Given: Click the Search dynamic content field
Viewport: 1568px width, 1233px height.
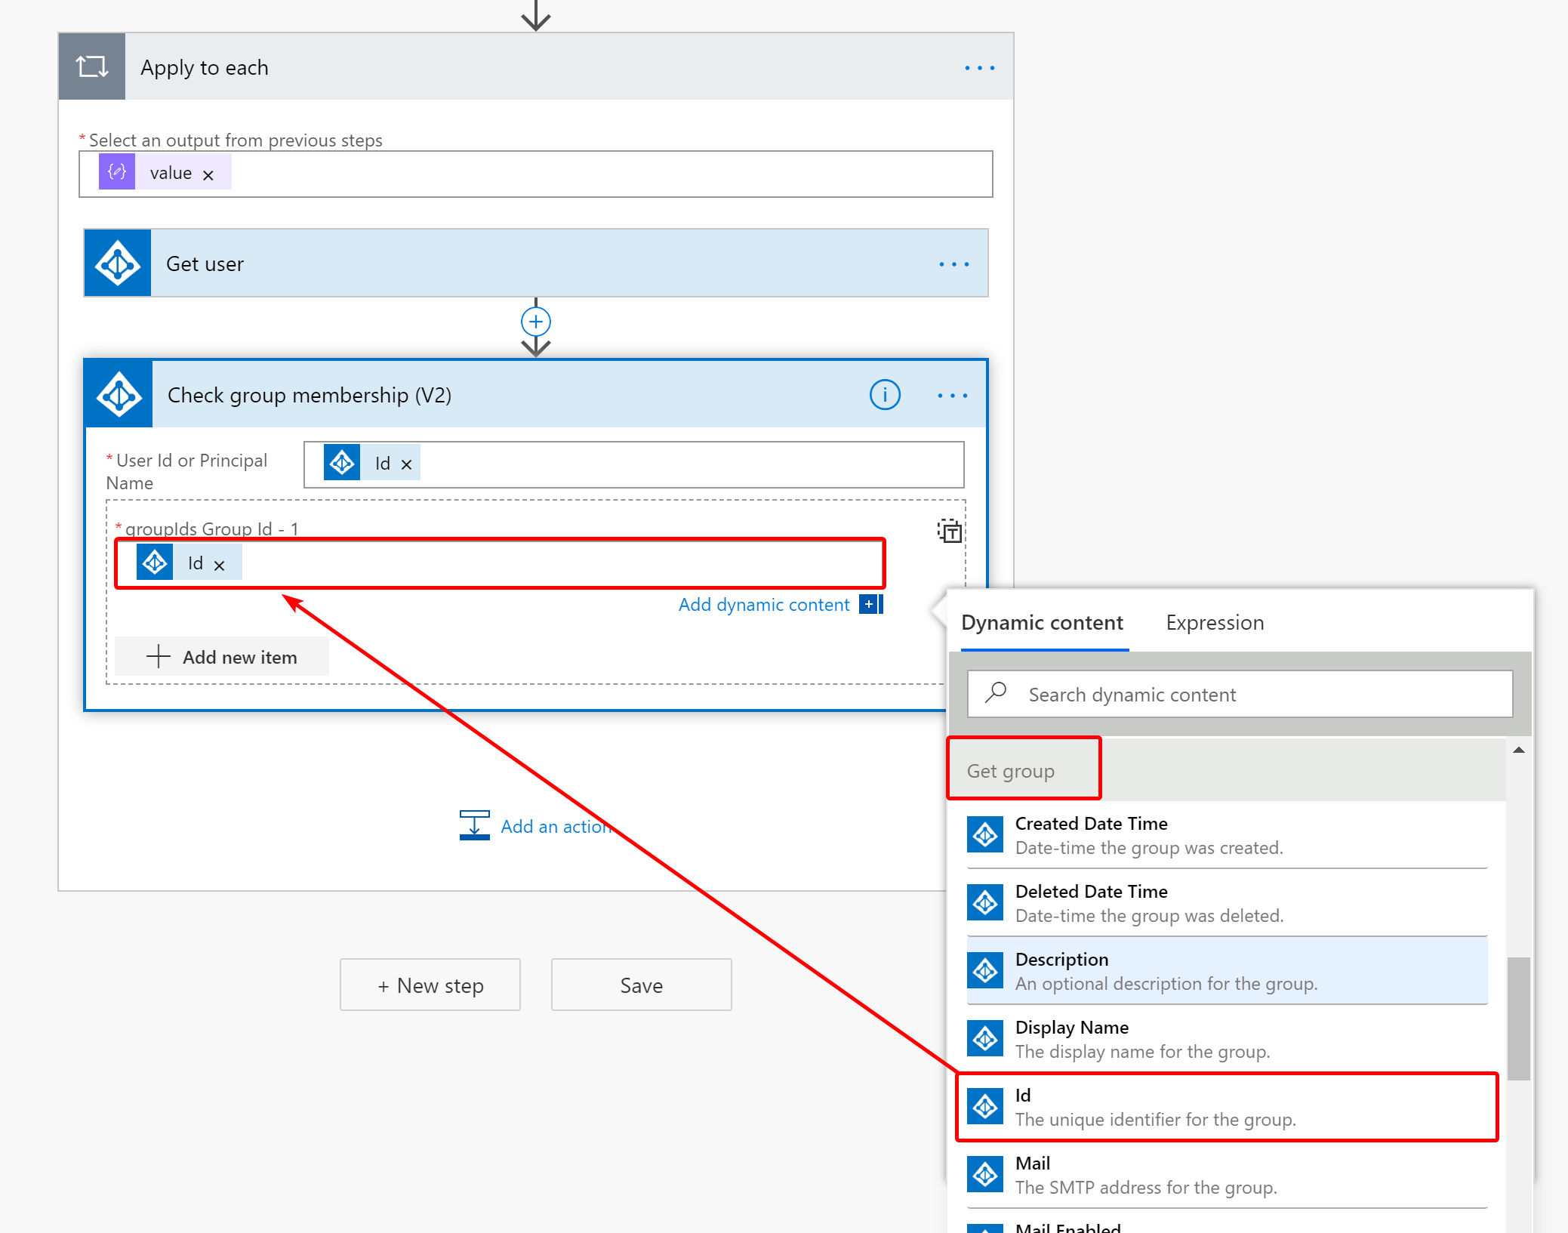Looking at the screenshot, I should pyautogui.click(x=1240, y=694).
